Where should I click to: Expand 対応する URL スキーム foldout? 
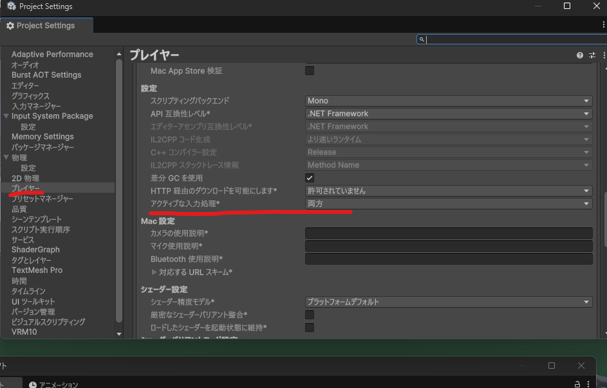(x=154, y=272)
